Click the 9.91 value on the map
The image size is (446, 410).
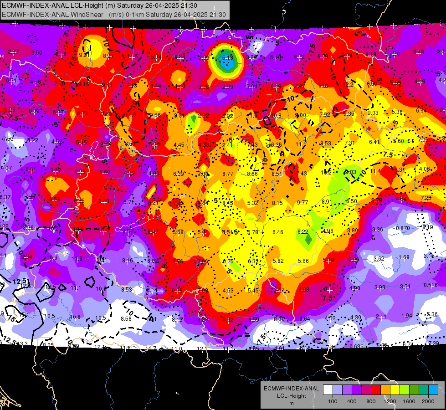point(84,55)
